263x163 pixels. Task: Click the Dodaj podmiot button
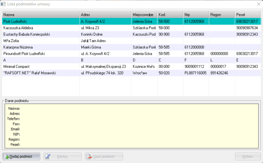(x=21, y=156)
